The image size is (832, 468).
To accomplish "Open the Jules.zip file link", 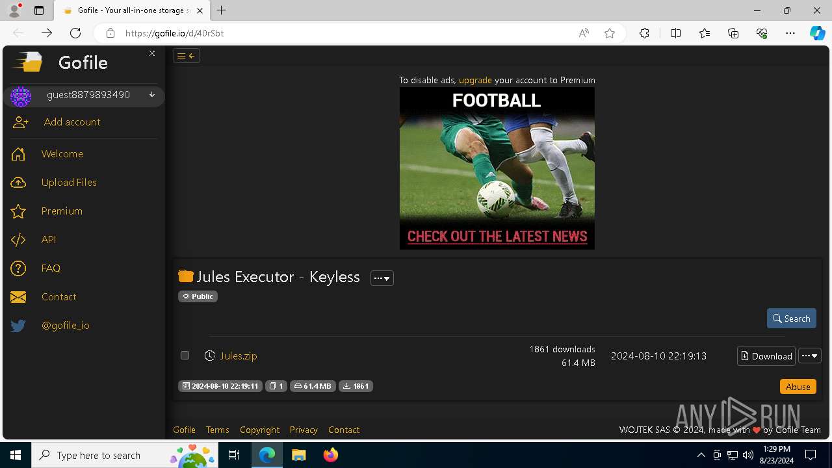I will pyautogui.click(x=239, y=356).
